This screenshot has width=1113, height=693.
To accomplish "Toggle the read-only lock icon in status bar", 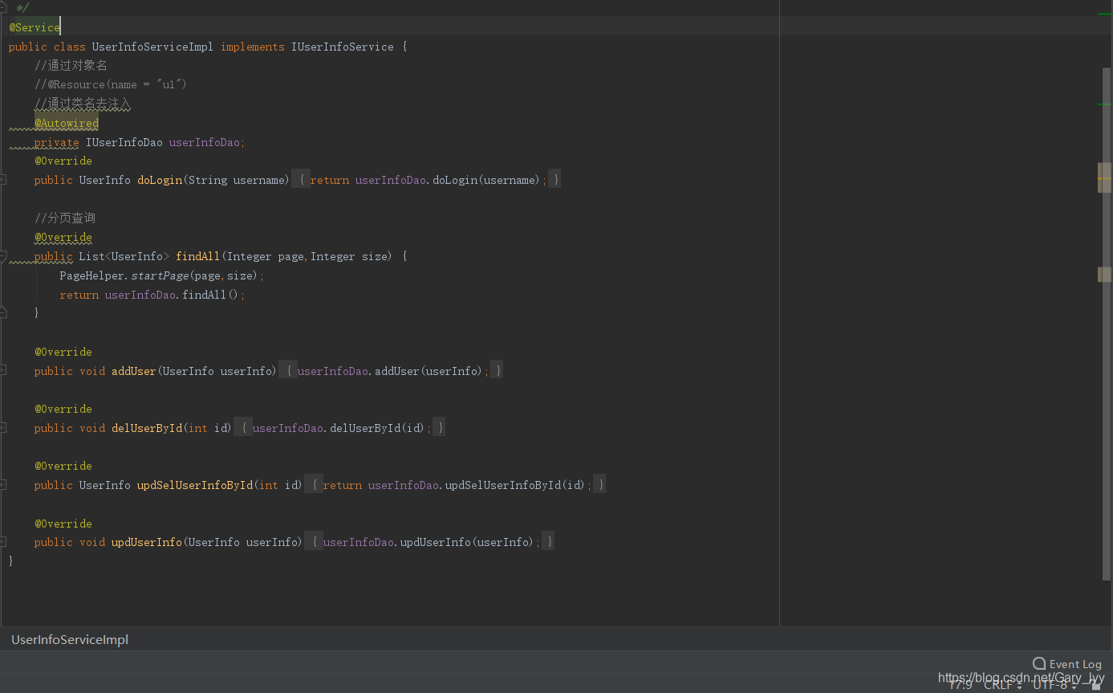I will (x=1096, y=686).
